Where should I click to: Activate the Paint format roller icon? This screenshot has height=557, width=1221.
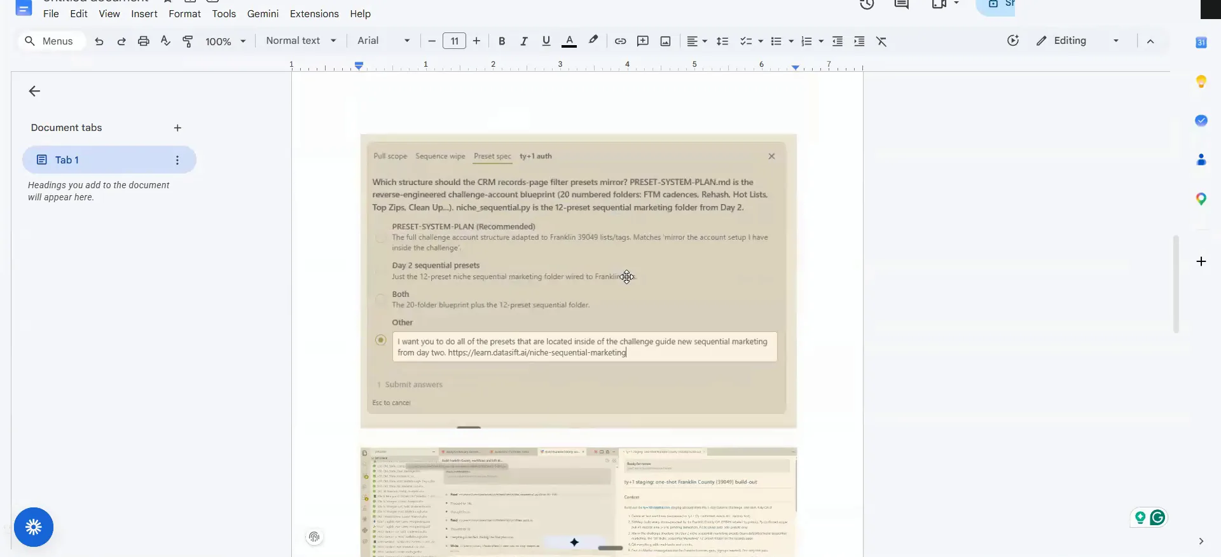[x=188, y=41]
